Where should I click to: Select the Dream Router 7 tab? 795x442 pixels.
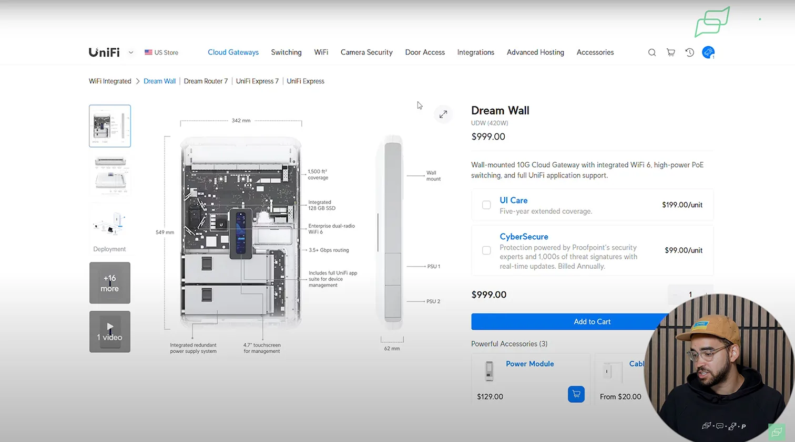click(x=206, y=81)
